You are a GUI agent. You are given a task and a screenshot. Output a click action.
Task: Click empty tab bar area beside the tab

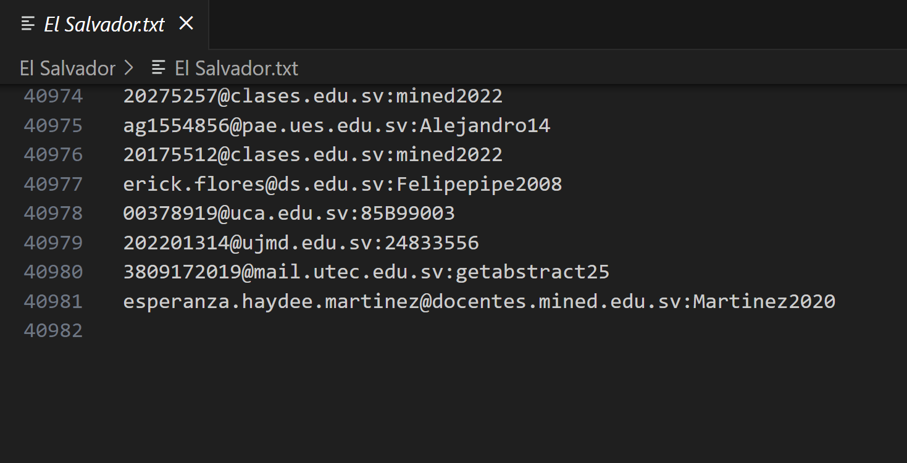[x=556, y=24]
